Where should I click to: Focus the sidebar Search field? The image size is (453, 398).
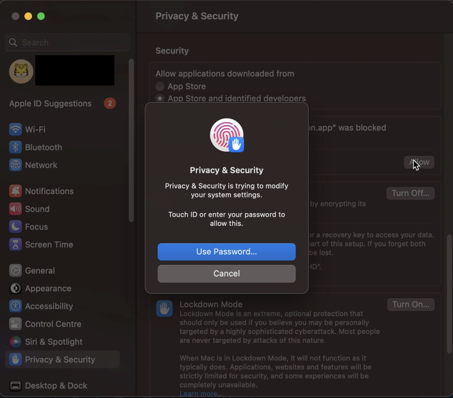pyautogui.click(x=67, y=43)
